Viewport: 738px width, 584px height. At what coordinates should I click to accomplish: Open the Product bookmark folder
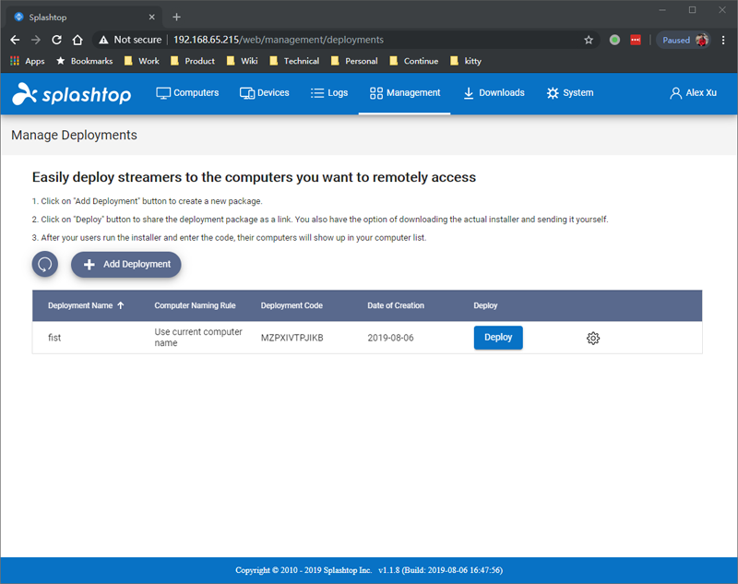tap(193, 61)
